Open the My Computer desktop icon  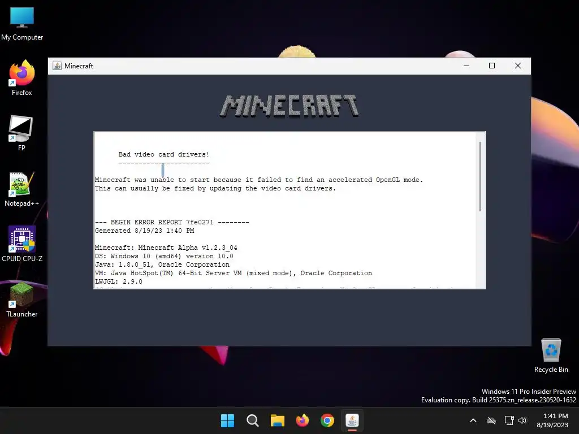pos(22,24)
